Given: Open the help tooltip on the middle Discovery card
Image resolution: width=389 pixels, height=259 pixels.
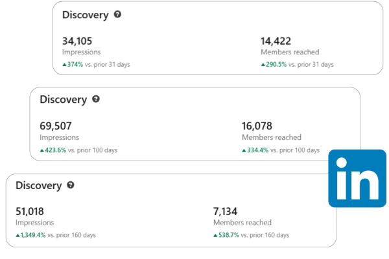Looking at the screenshot, I should click(x=96, y=100).
